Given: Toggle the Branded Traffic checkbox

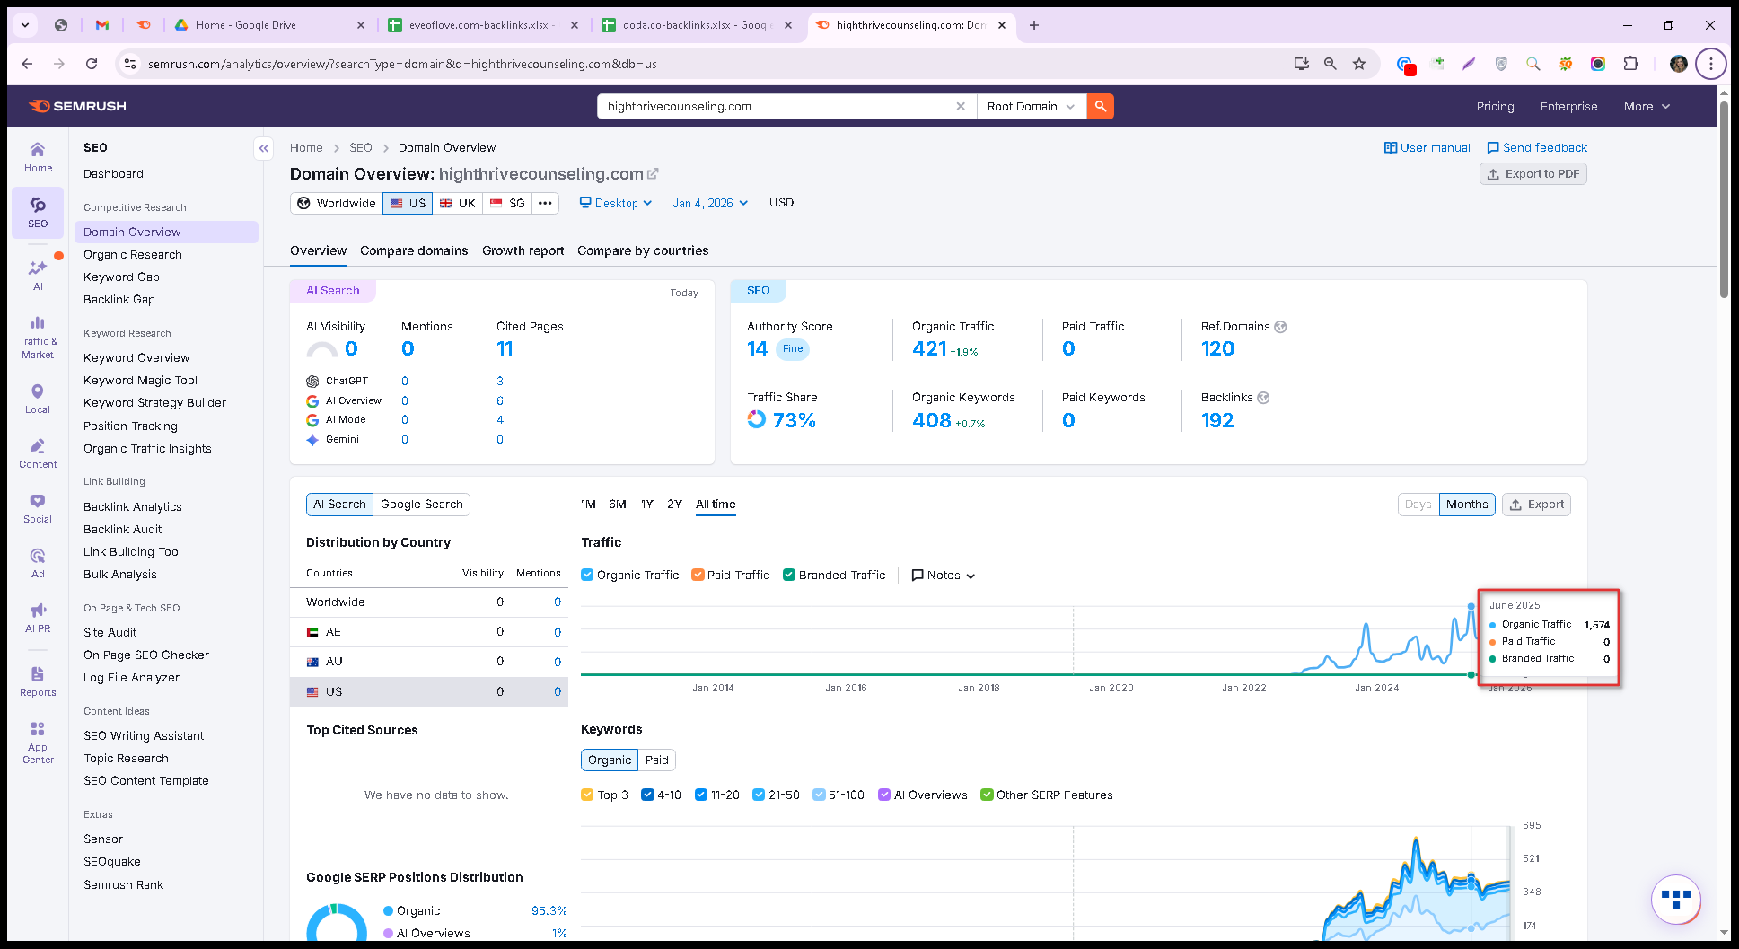Looking at the screenshot, I should pos(788,575).
